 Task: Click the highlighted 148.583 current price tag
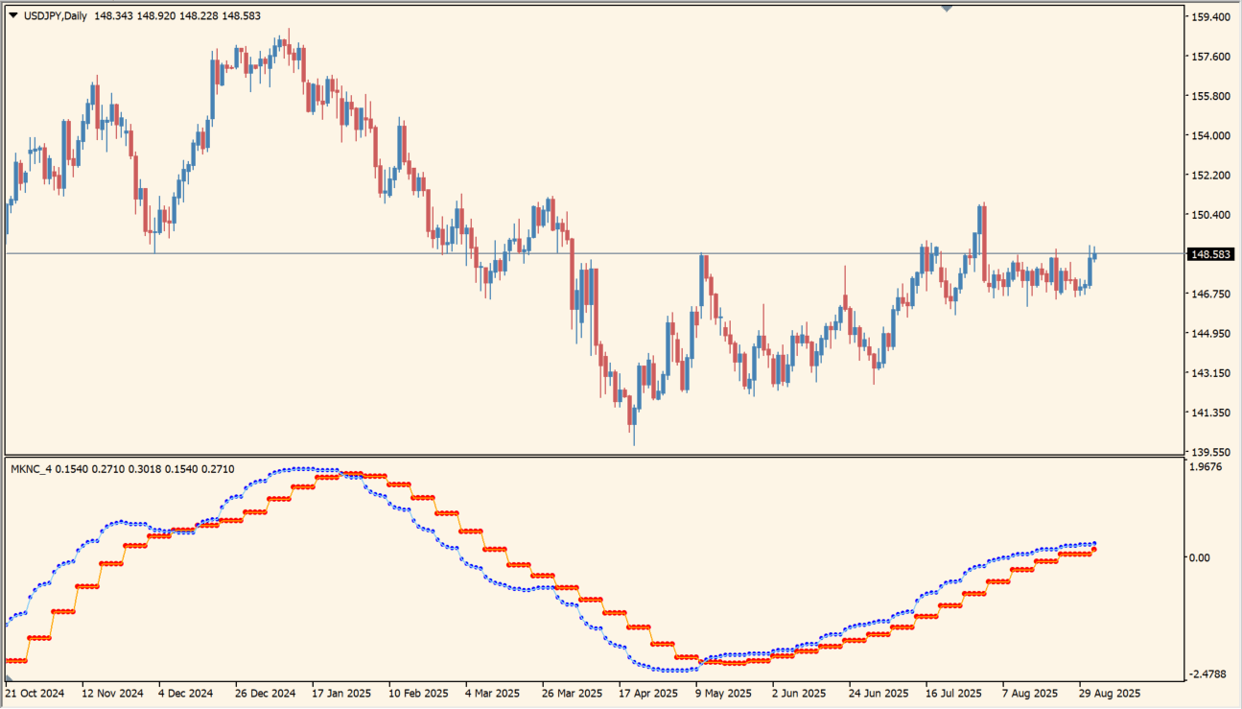tap(1209, 254)
